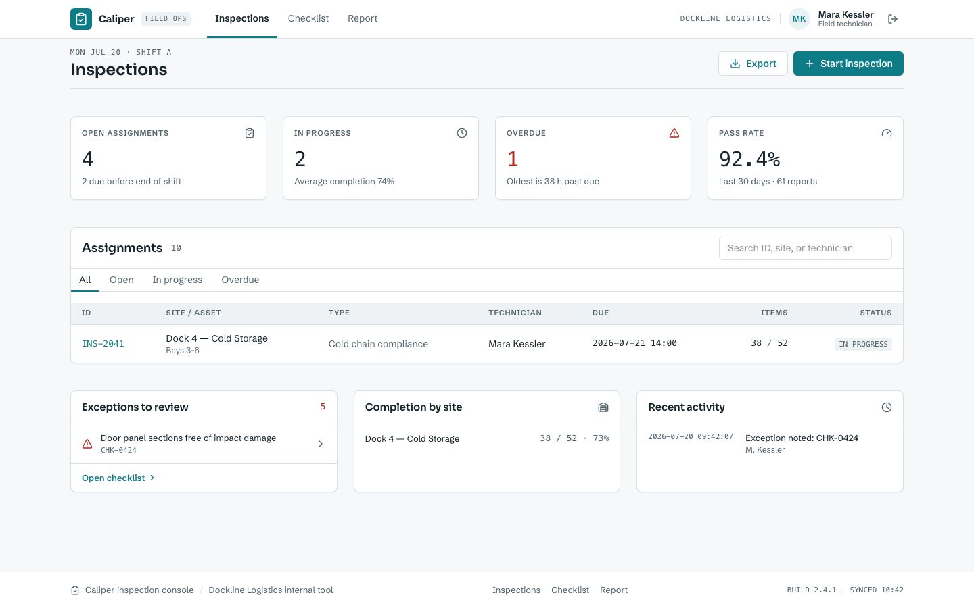
Task: Click the assignments count '10' badge
Action: coord(176,248)
